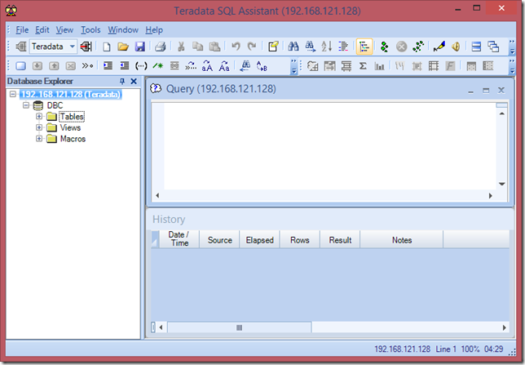Click the speaker sound icon

click(456, 47)
